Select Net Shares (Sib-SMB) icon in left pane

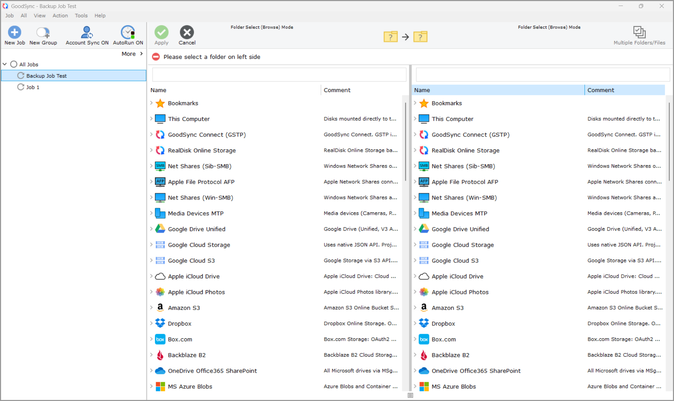pyautogui.click(x=160, y=166)
